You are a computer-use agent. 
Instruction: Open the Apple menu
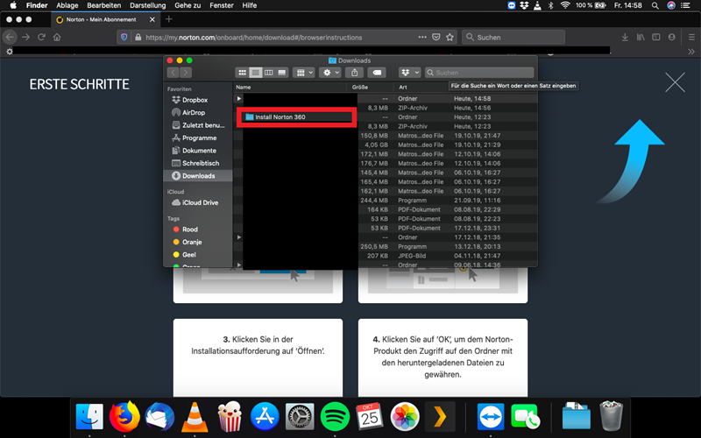pos(13,5)
